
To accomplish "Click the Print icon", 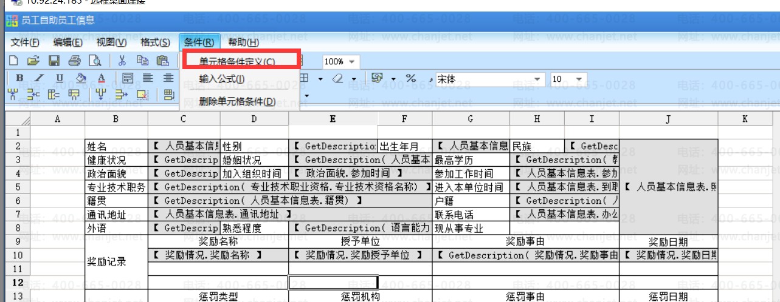I will tap(74, 61).
